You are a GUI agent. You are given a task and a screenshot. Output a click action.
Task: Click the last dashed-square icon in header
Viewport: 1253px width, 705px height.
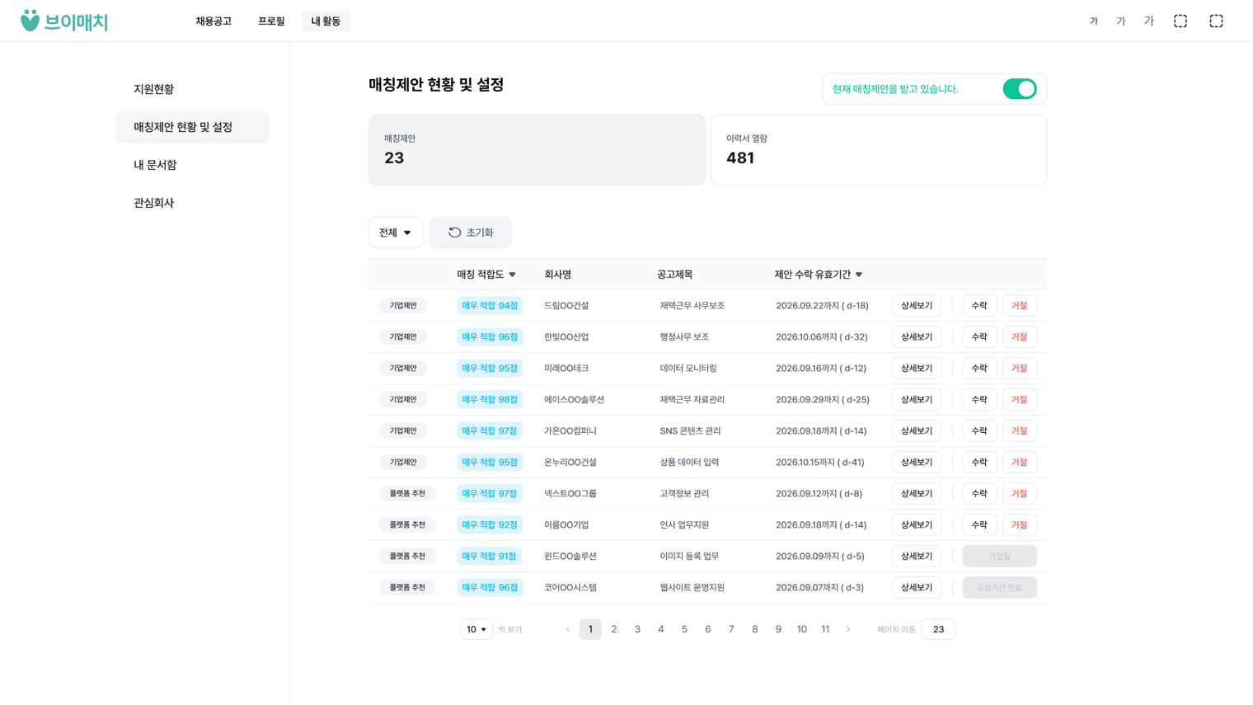(1216, 21)
